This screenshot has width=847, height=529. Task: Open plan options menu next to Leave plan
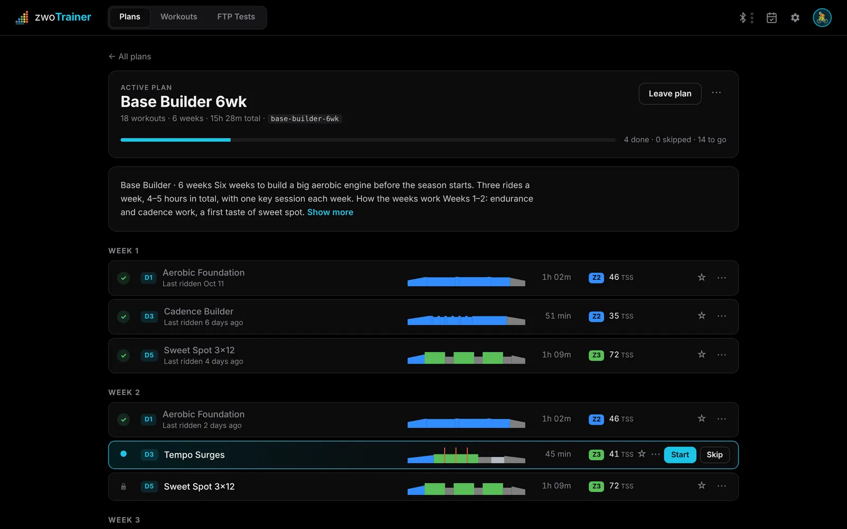pos(716,93)
